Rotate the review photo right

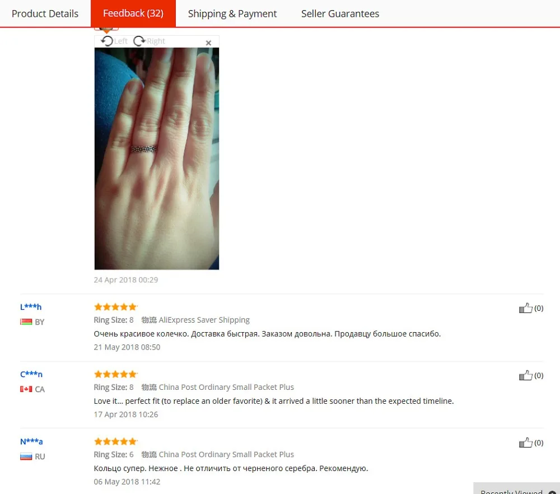pos(149,41)
